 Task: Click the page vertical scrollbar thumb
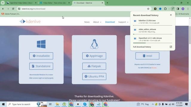click(x=190, y=35)
